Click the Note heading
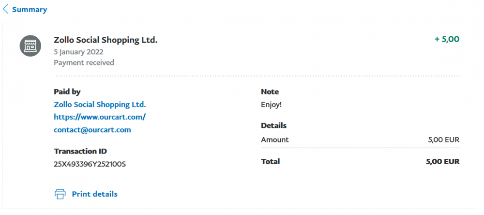The height and width of the screenshot is (215, 484). (270, 92)
